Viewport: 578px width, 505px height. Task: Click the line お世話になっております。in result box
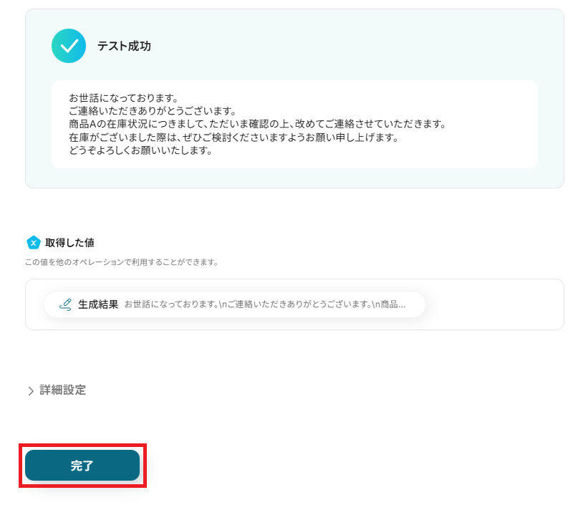tap(123, 97)
